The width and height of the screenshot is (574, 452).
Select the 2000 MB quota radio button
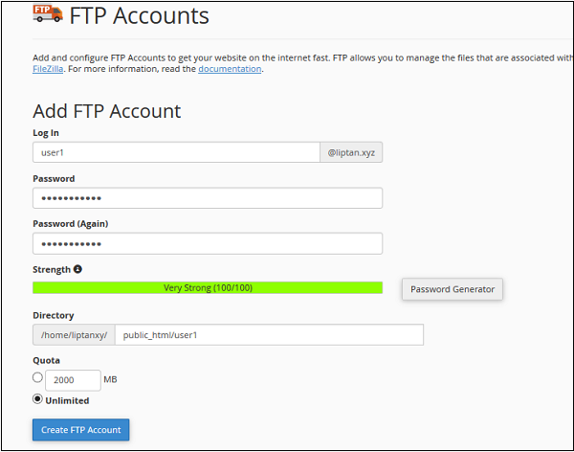37,378
